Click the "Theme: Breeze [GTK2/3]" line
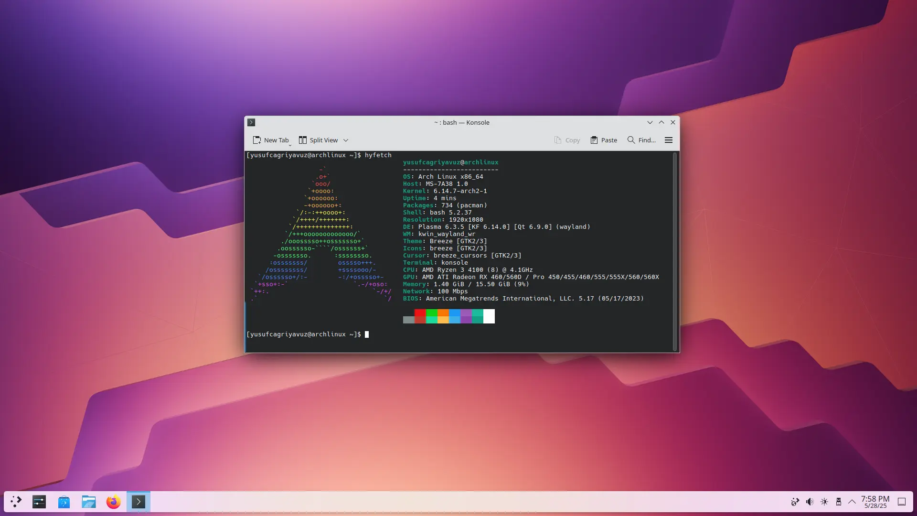Screen dimensions: 917x516 coord(445,241)
